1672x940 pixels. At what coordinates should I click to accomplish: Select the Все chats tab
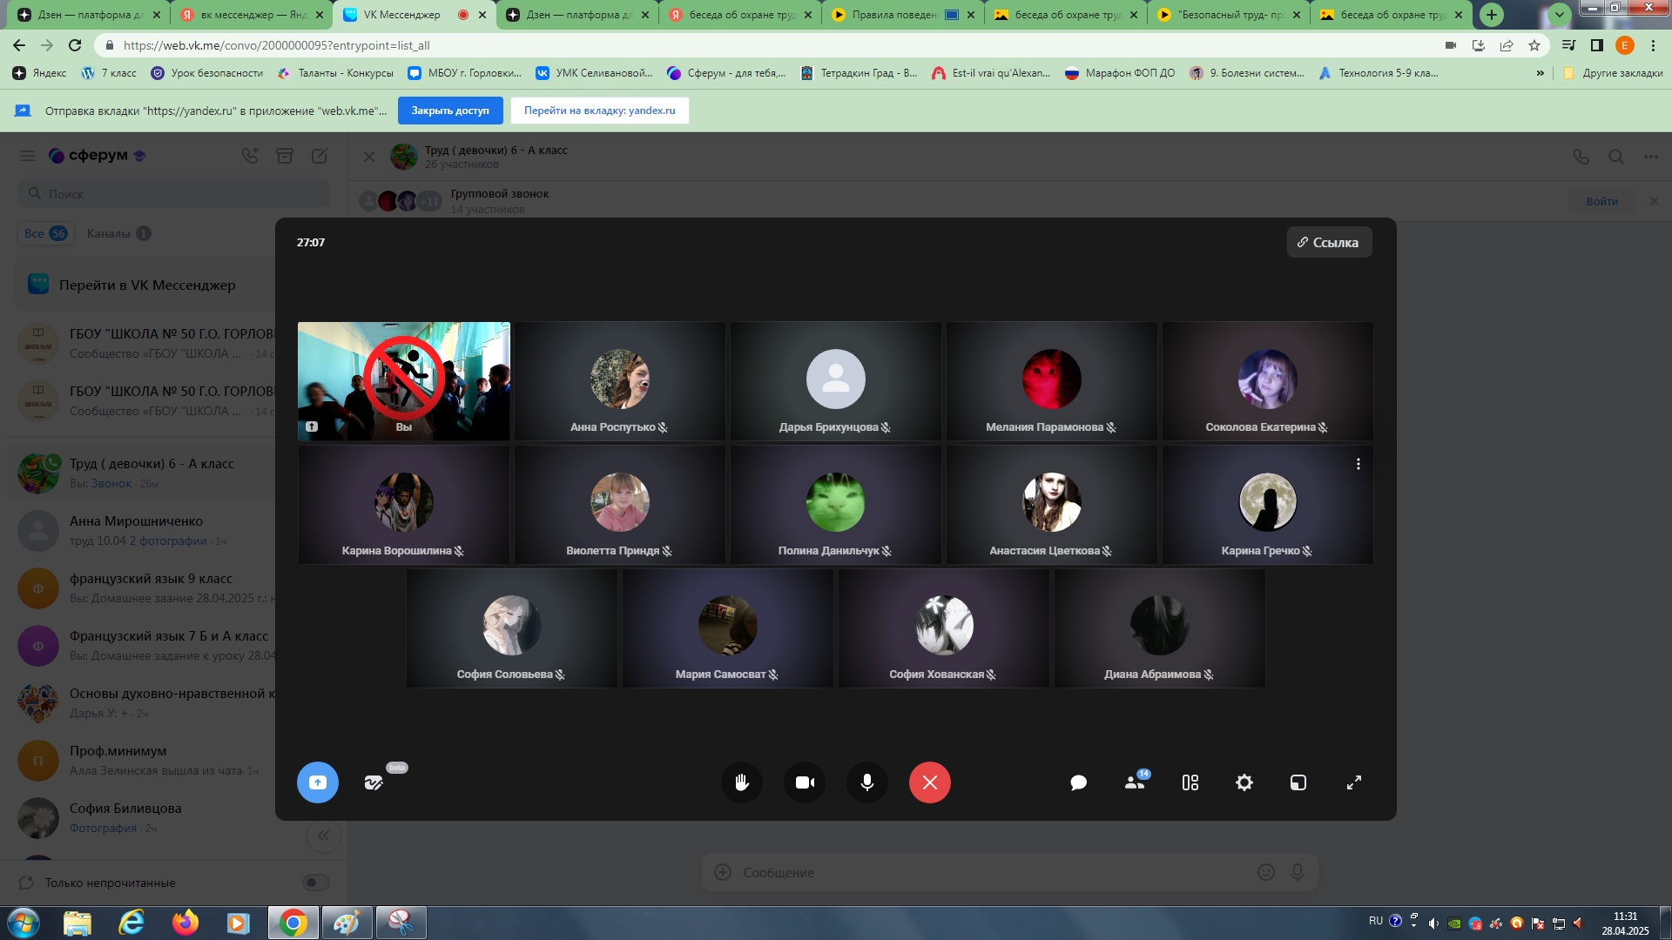45,233
